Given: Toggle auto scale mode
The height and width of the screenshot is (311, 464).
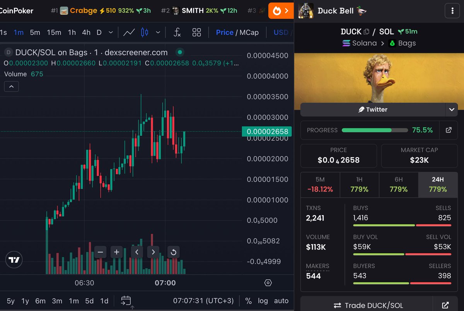Looking at the screenshot, I should [x=281, y=301].
